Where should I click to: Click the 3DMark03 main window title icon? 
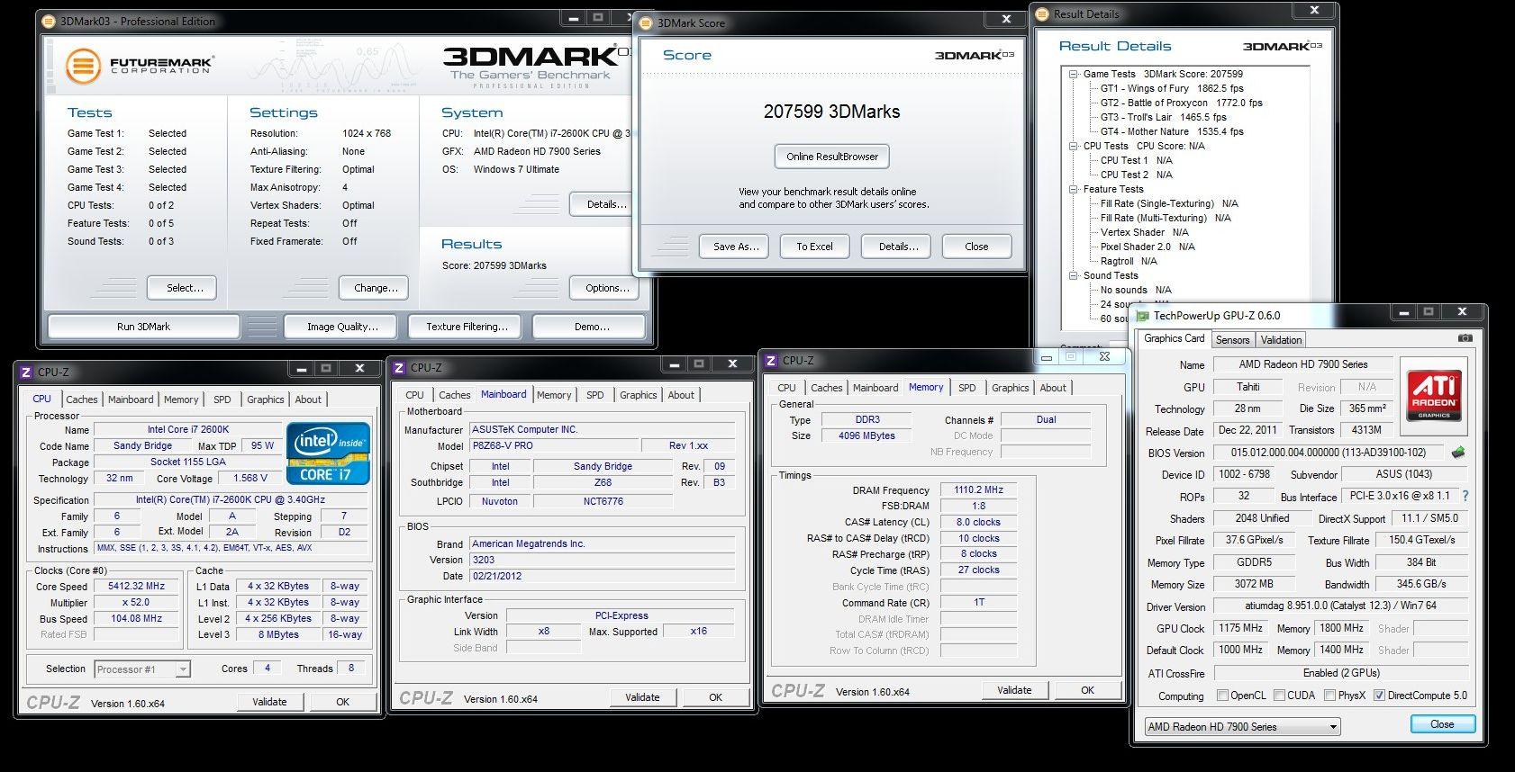pyautogui.click(x=50, y=21)
